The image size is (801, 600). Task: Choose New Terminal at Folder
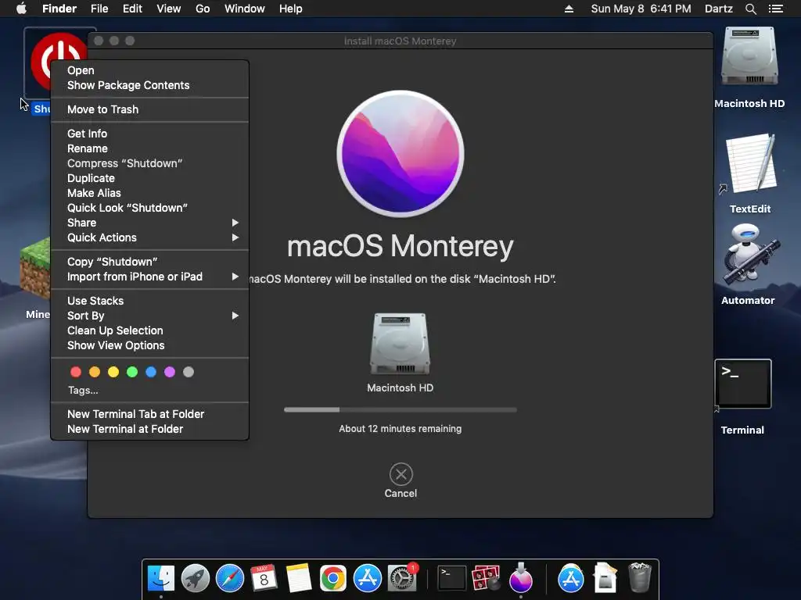click(x=149, y=429)
